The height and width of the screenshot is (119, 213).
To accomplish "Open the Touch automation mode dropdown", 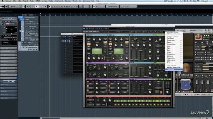I will click(x=15, y=7).
